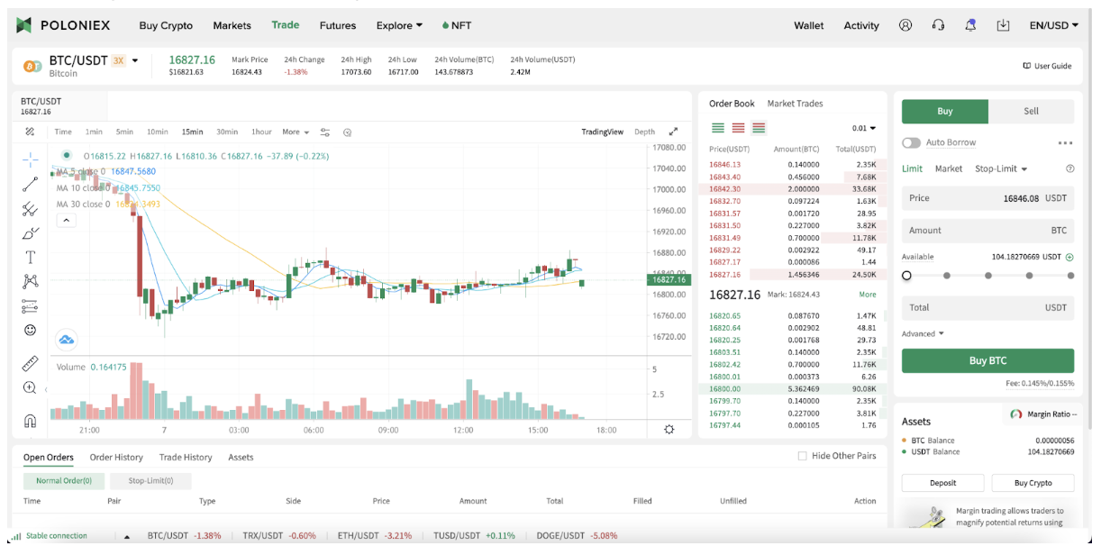Select the XABCD pattern tool

[x=30, y=282]
